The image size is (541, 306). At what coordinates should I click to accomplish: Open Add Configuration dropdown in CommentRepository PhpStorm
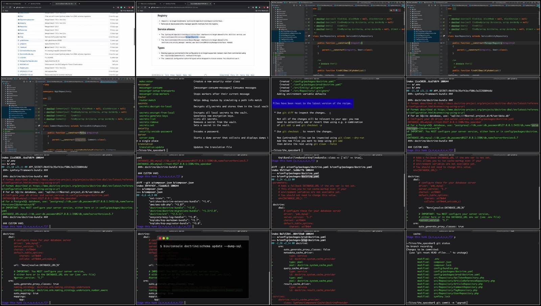click(96, 79)
